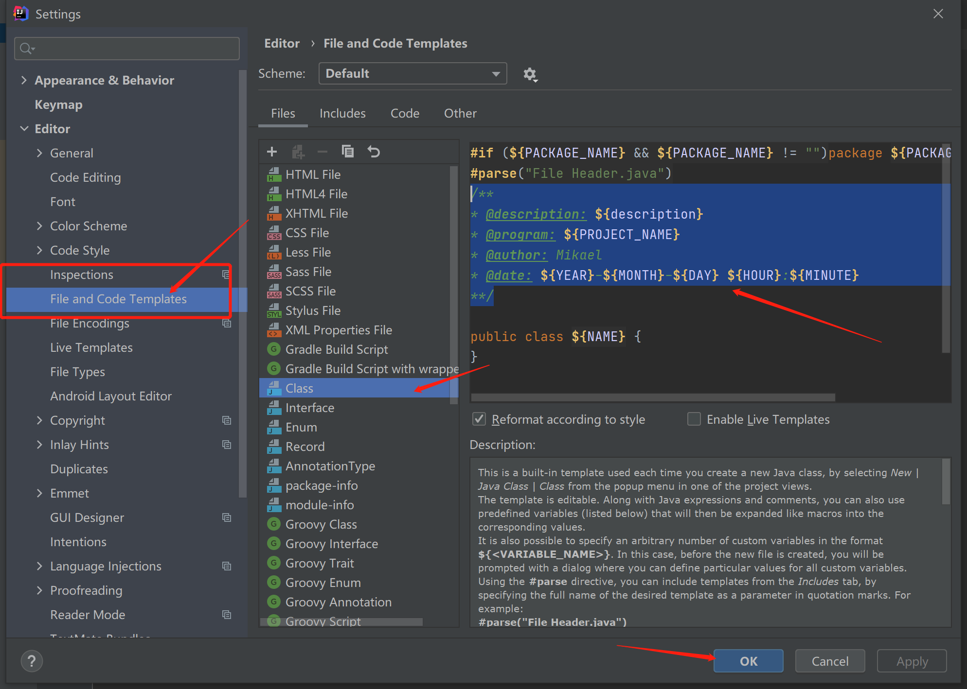Click the Create Template plus icon
The height and width of the screenshot is (689, 967).
(272, 152)
